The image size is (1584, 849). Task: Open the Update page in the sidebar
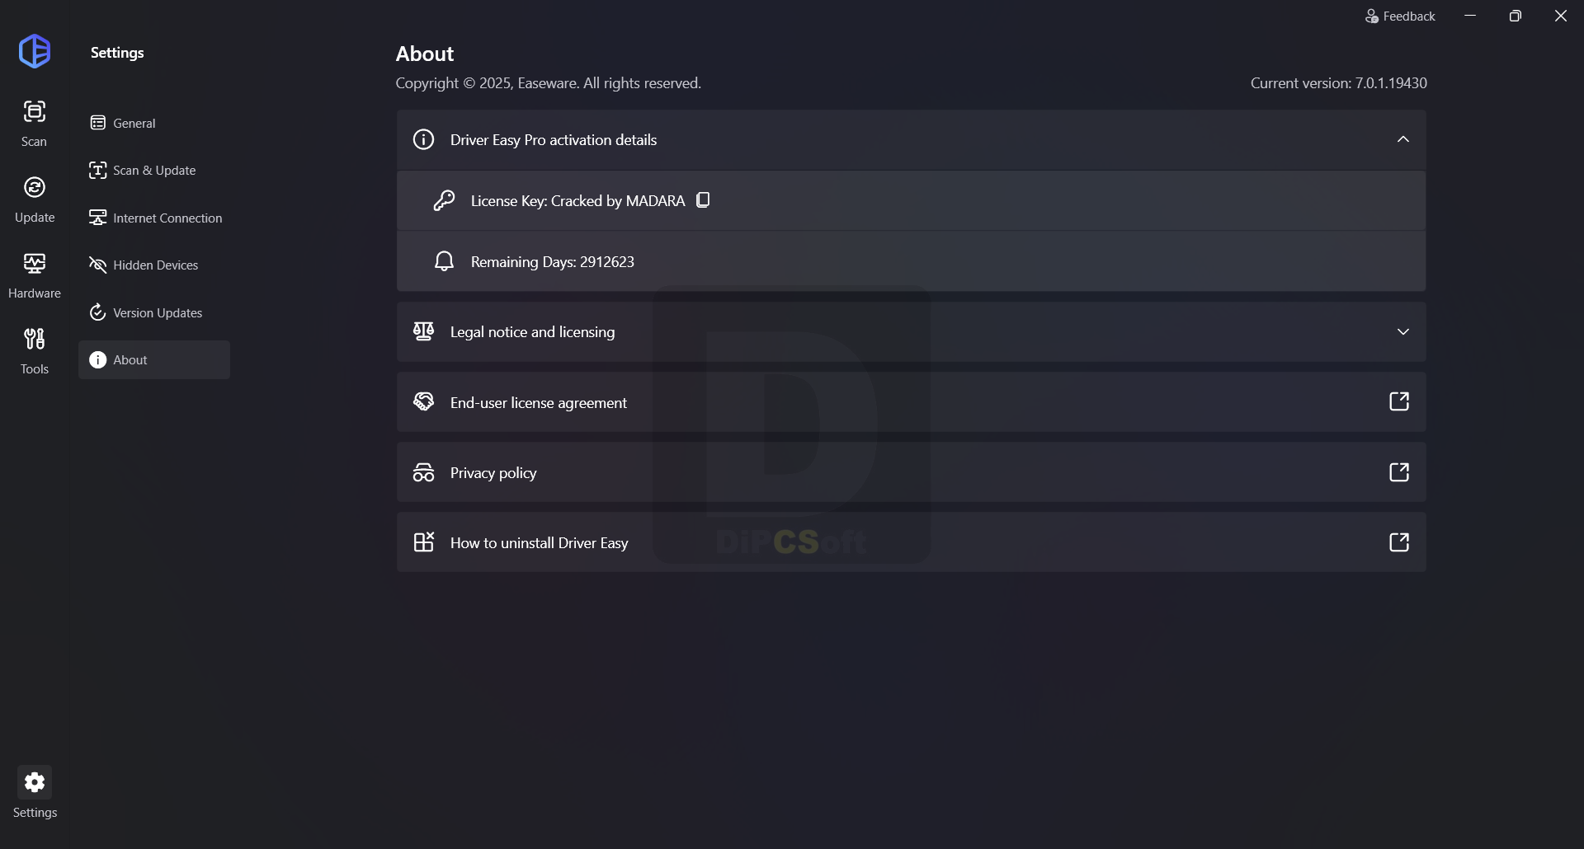[x=34, y=199]
